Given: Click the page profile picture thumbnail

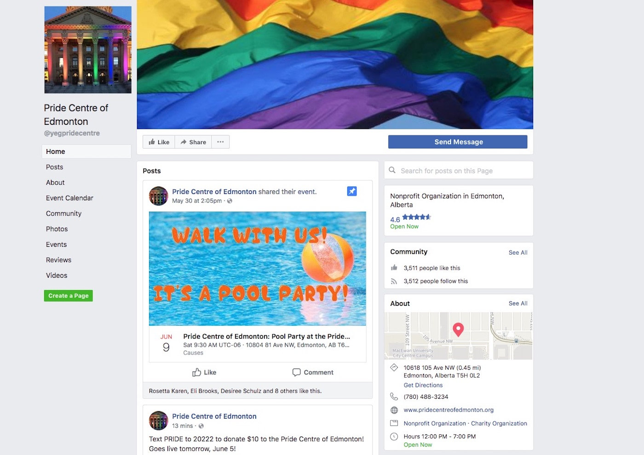Looking at the screenshot, I should [88, 50].
